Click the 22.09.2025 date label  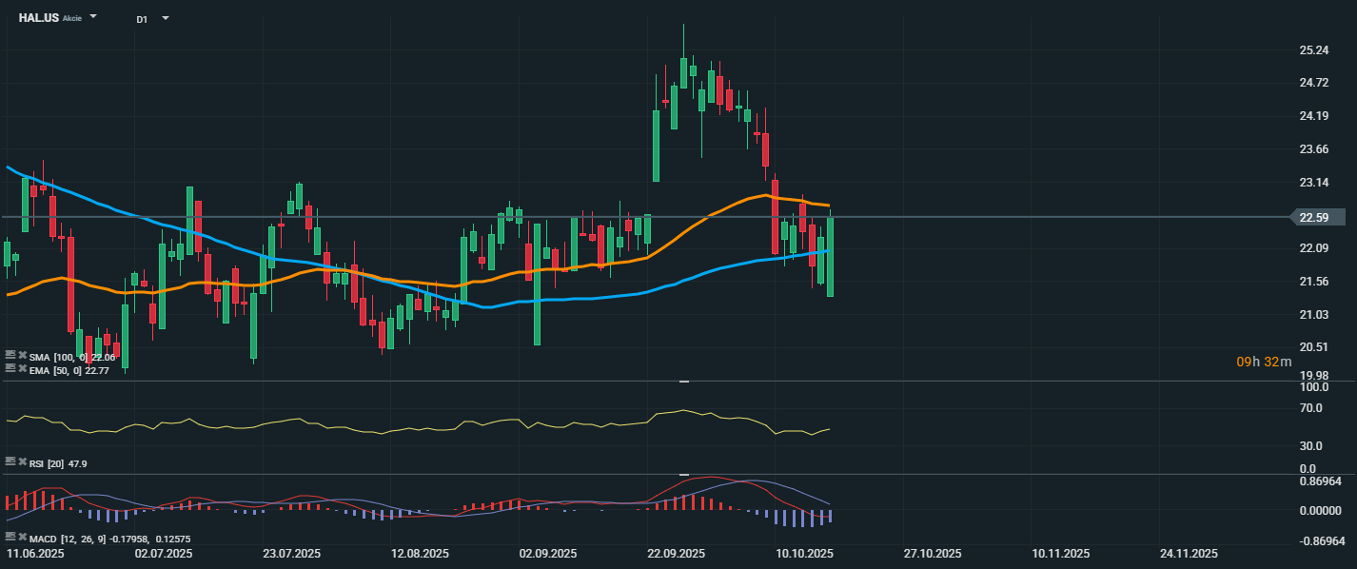676,554
